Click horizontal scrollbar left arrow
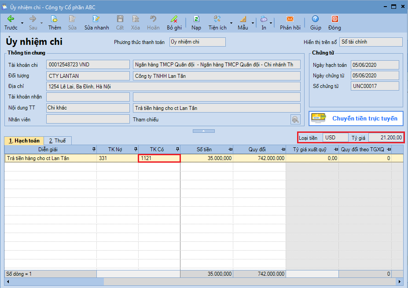The width and height of the screenshot is (408, 288). 8,281
